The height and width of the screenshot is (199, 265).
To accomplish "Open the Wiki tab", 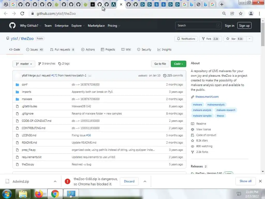I will 126,49.
